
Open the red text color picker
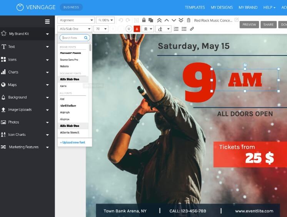tap(137, 29)
